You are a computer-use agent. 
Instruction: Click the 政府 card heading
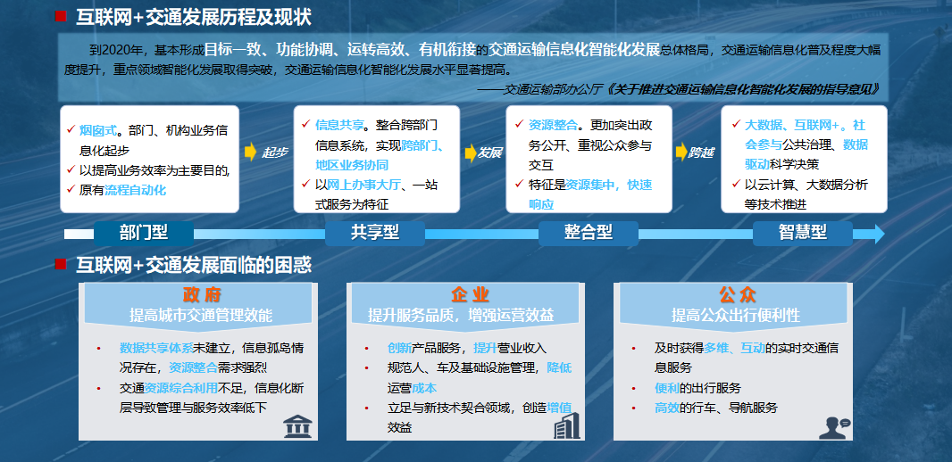(201, 295)
